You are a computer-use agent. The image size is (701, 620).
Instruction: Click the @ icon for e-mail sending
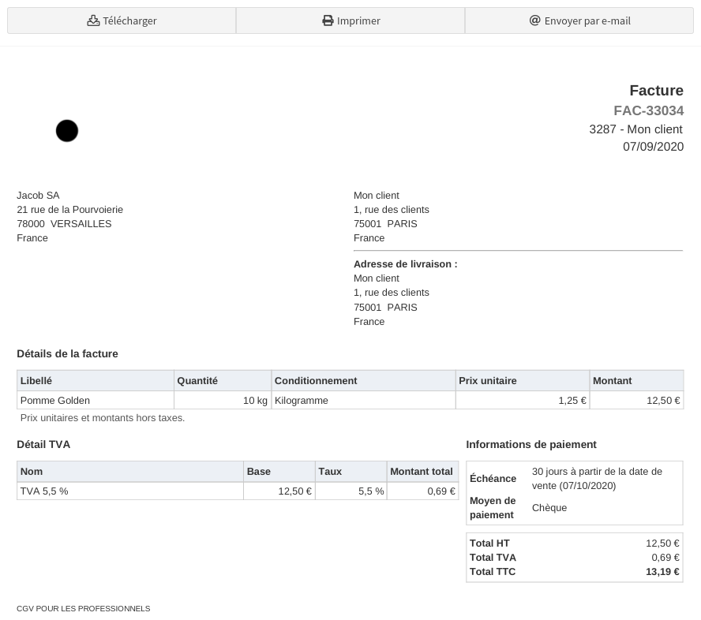534,21
